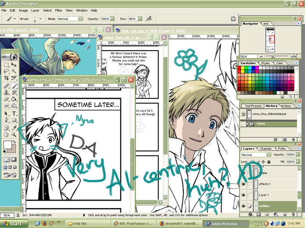Select Standard Screen Mode button
Image resolution: width=305 pixels, height=228 pixels.
5,167
